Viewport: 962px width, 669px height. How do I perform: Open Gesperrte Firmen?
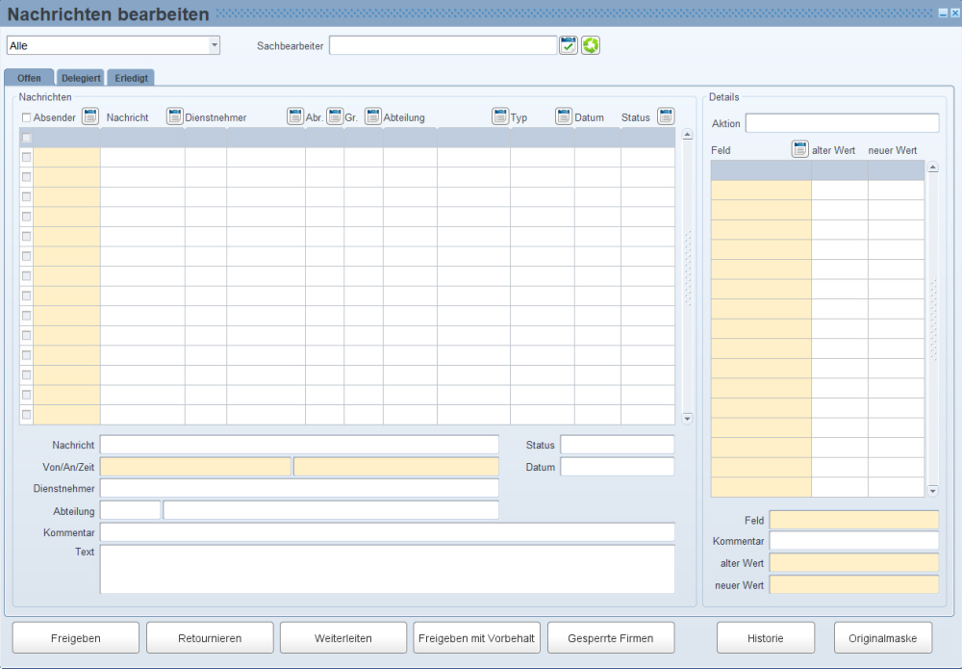(x=611, y=638)
